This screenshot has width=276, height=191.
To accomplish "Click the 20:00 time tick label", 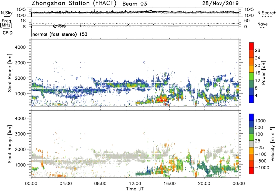I will tap(204, 184).
